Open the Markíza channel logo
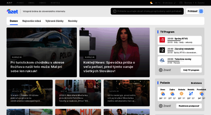This screenshot has height=115, width=211. pyautogui.click(x=162, y=60)
